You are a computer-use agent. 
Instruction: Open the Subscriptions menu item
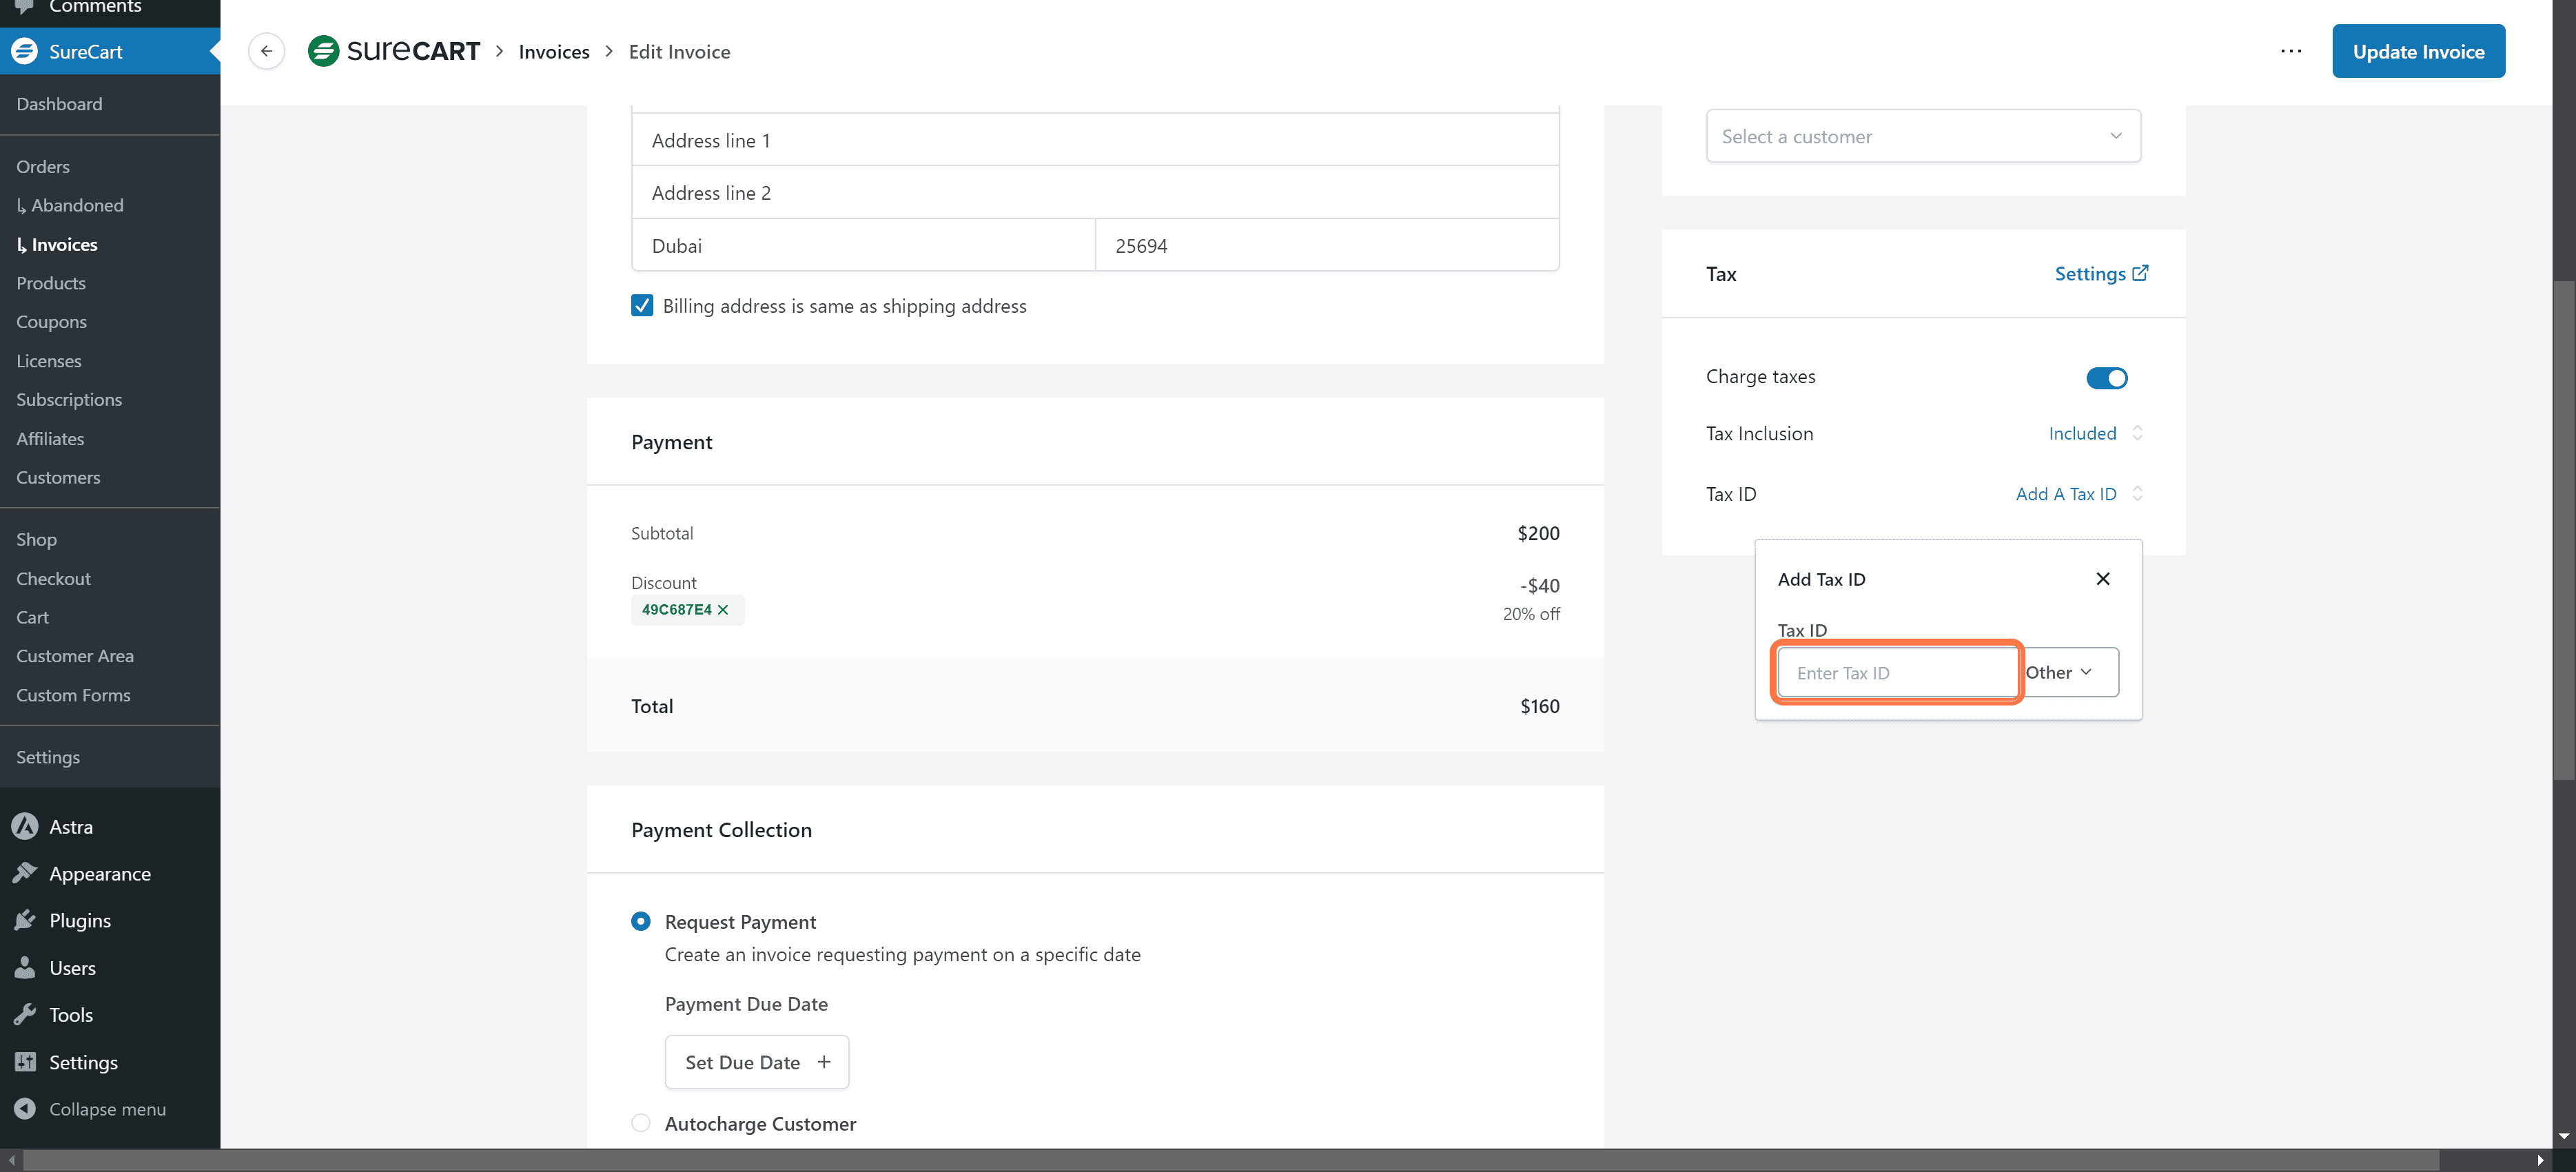[x=69, y=399]
